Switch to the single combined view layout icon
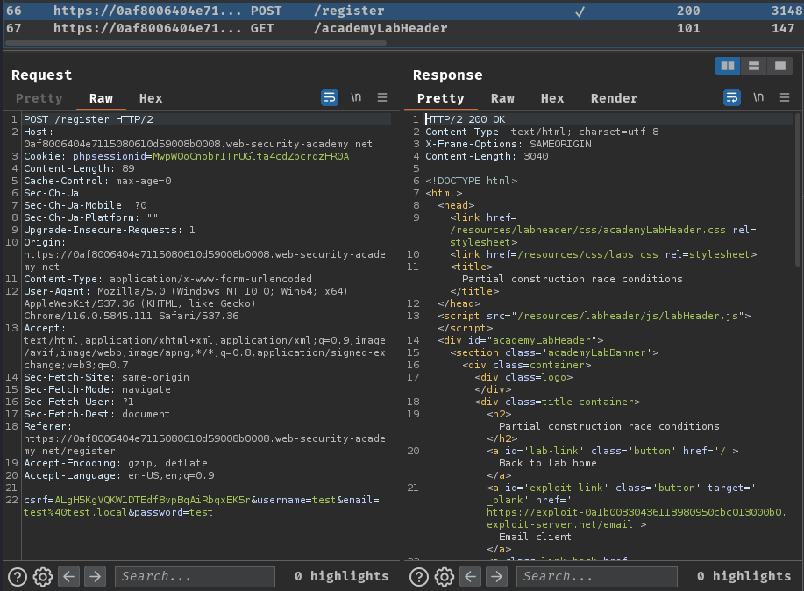Image resolution: width=804 pixels, height=591 pixels. (780, 66)
